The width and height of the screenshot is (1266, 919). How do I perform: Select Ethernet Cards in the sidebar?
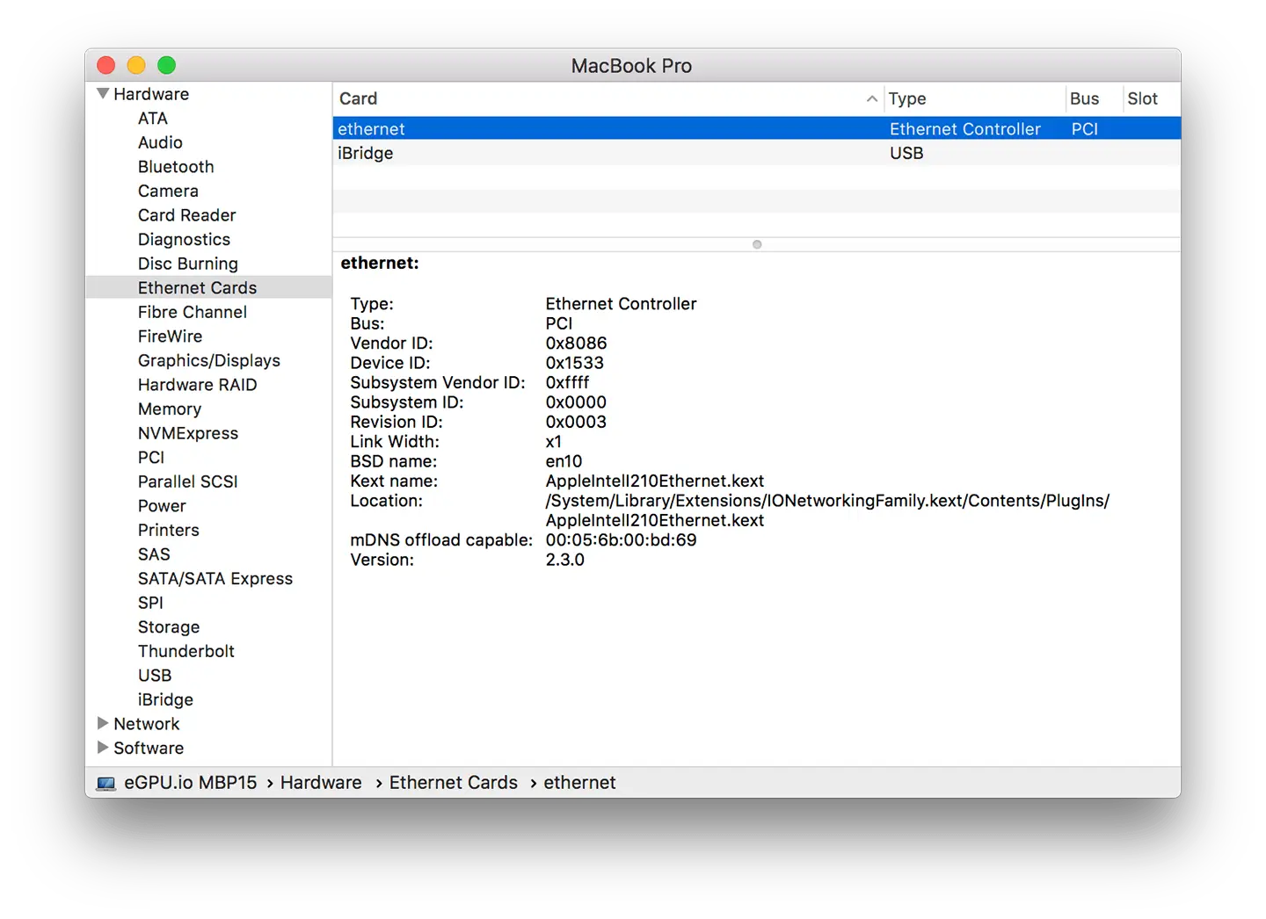197,288
